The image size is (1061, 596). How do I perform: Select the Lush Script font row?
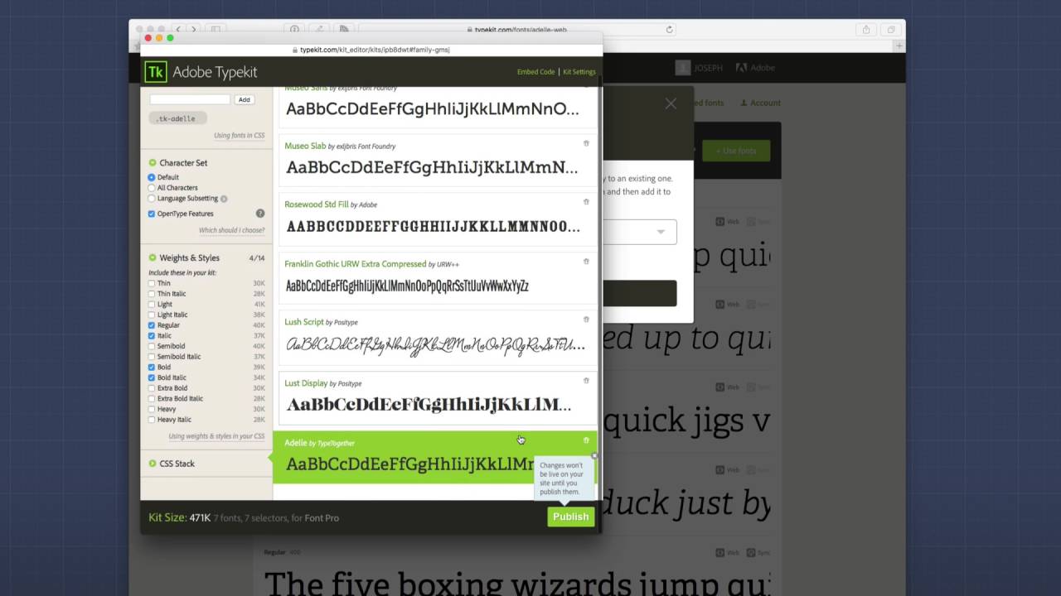click(438, 338)
